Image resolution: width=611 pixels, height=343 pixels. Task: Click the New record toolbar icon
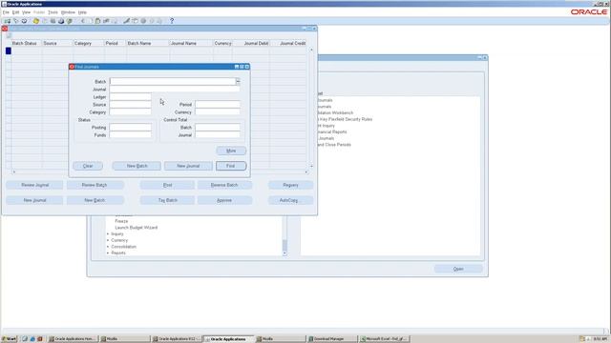point(8,21)
